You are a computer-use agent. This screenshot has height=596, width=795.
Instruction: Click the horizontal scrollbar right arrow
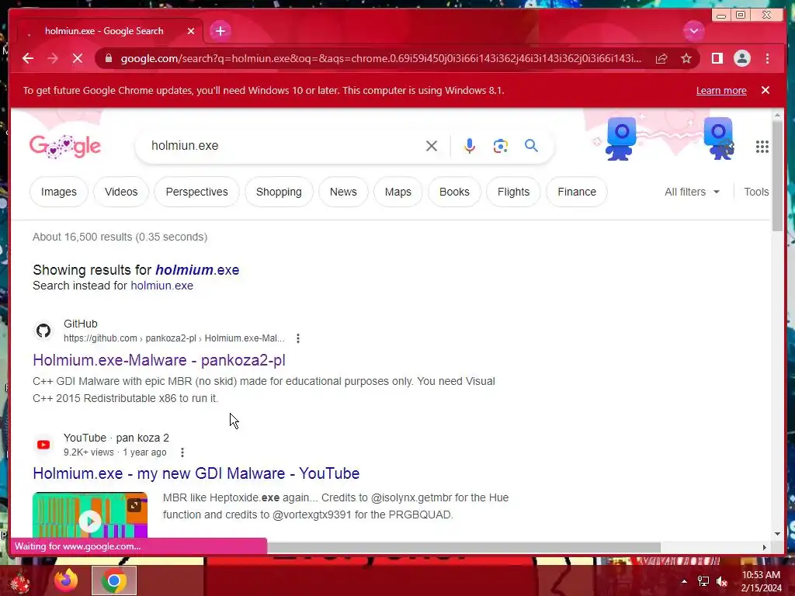(765, 547)
